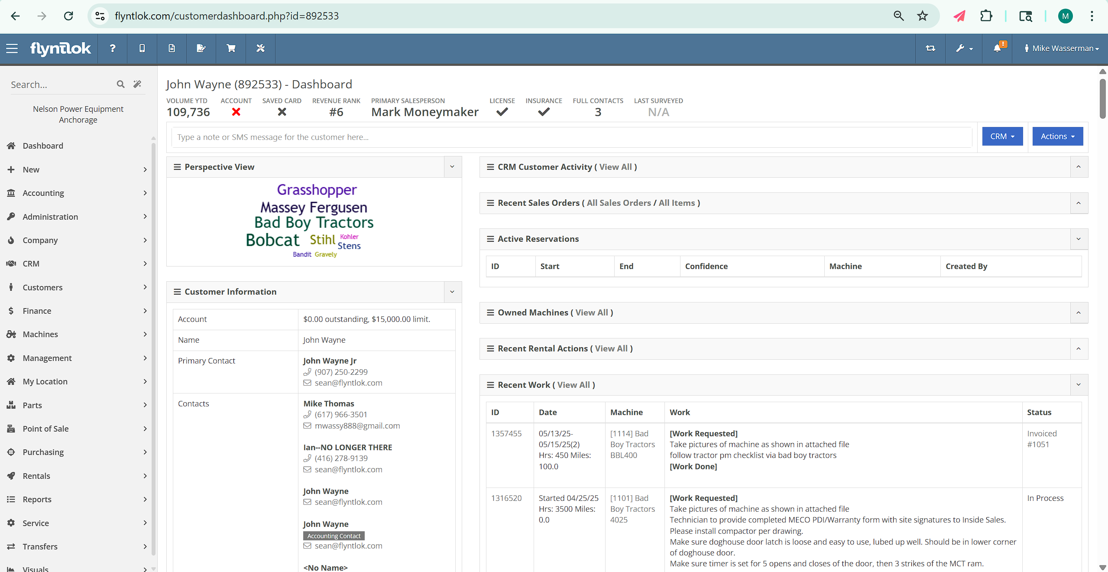Image resolution: width=1108 pixels, height=572 pixels.
Task: Click phone number (907) 250-2299
Action: pyautogui.click(x=341, y=372)
